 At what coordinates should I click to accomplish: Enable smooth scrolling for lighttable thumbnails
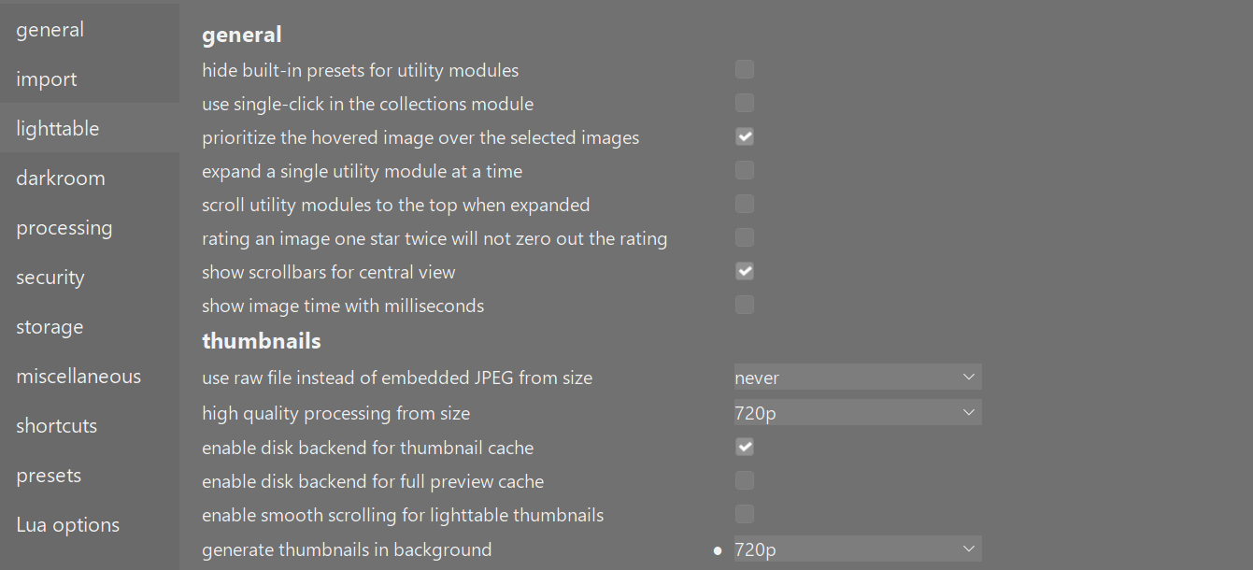click(x=745, y=515)
